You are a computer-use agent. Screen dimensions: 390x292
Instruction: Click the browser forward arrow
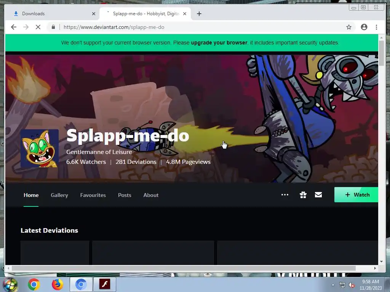(26, 27)
